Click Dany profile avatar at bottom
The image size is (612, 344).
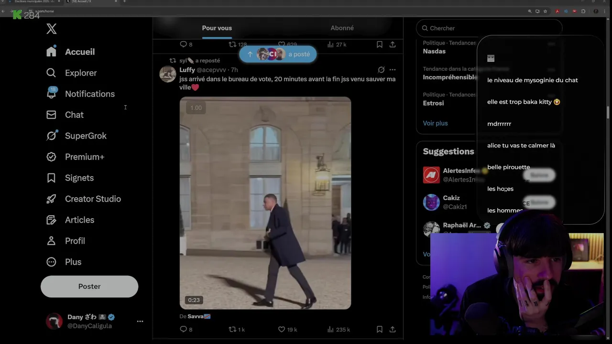pyautogui.click(x=54, y=321)
